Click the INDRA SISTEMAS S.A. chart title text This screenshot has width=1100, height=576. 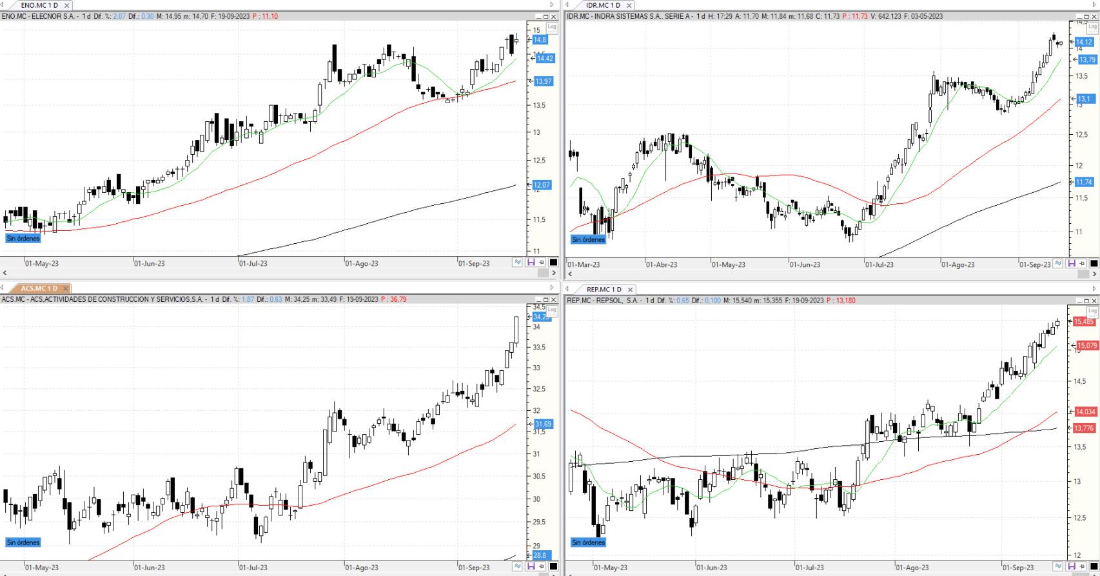point(629,16)
